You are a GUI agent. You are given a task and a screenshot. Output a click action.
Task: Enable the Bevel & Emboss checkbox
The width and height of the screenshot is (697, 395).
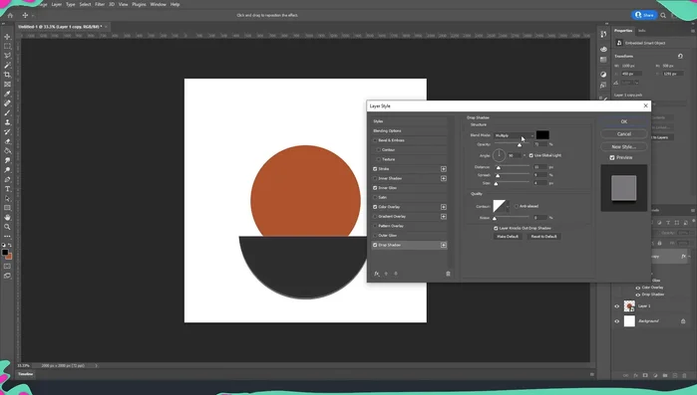(375, 140)
